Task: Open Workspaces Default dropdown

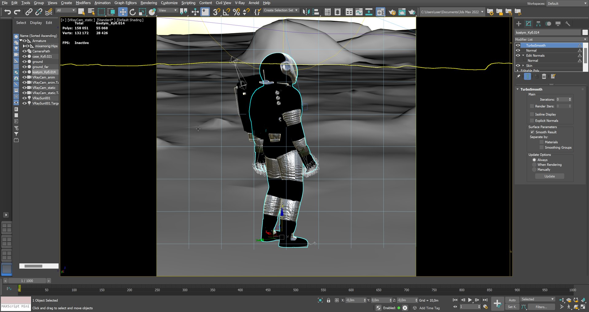Action: click(567, 3)
